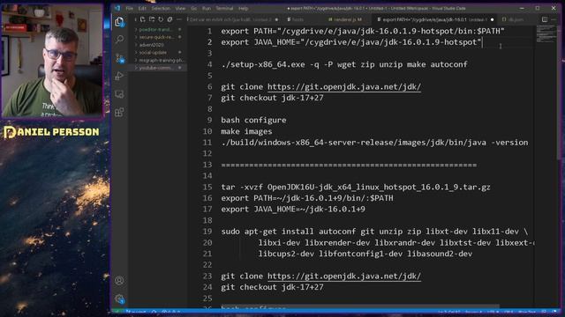Open the Go menu
Image resolution: width=565 pixels, height=317 pixels.
(x=194, y=8)
